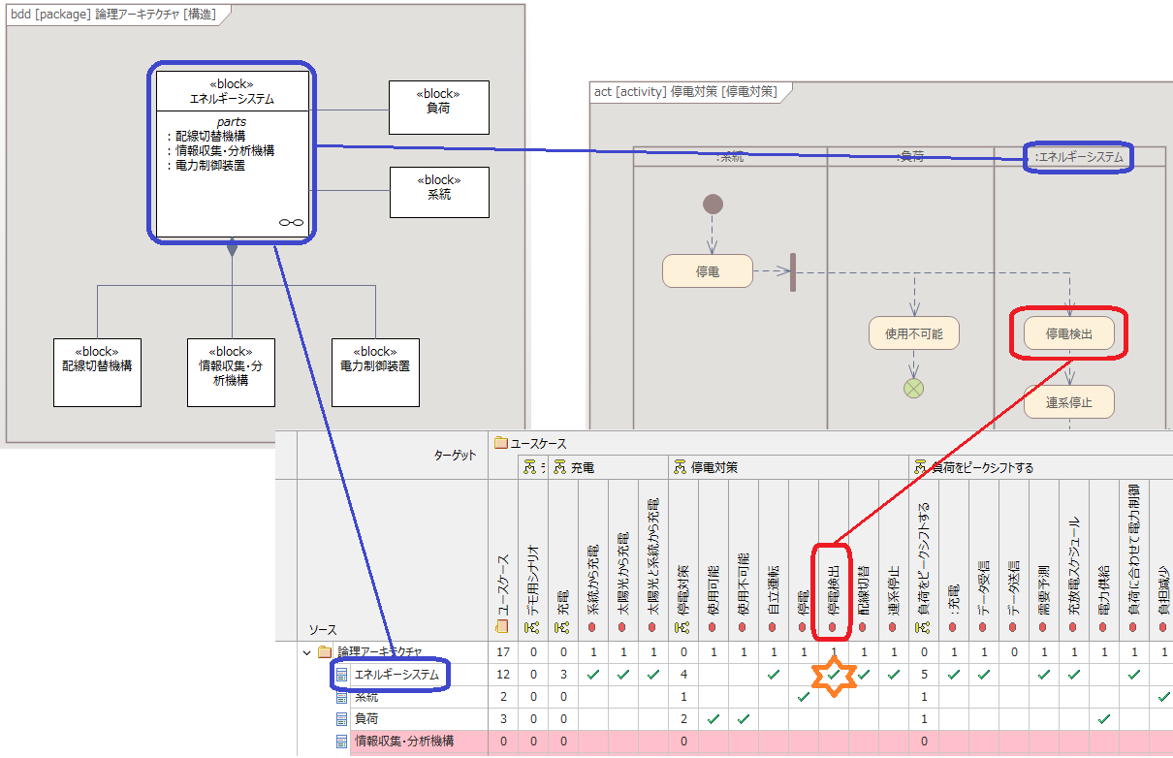
Task: Click the value 5 under 負荷をピークシフトする for エネルギーシステム
Action: 922,675
